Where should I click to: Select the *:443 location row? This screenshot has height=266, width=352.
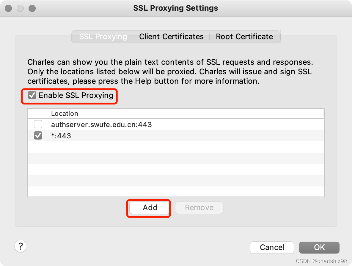click(x=176, y=136)
